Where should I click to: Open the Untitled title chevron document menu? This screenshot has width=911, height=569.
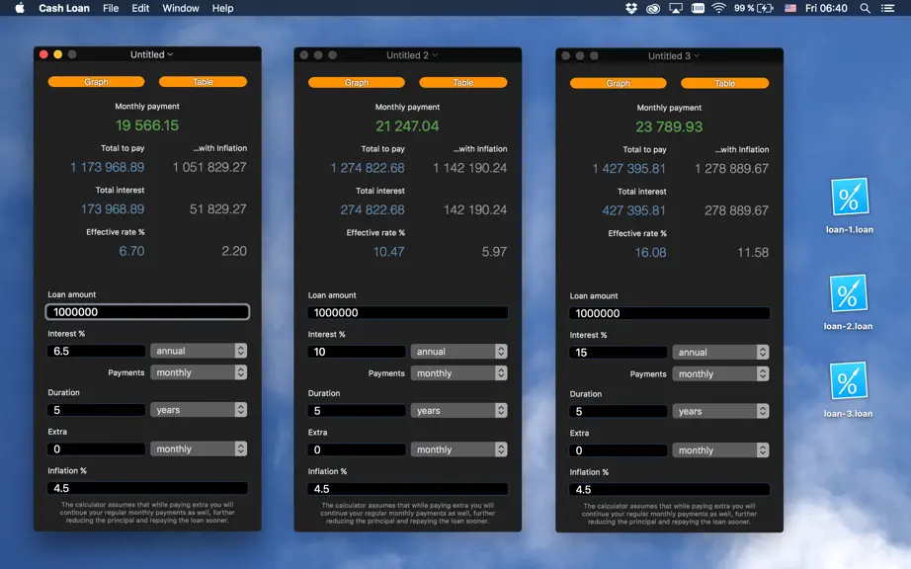[170, 54]
